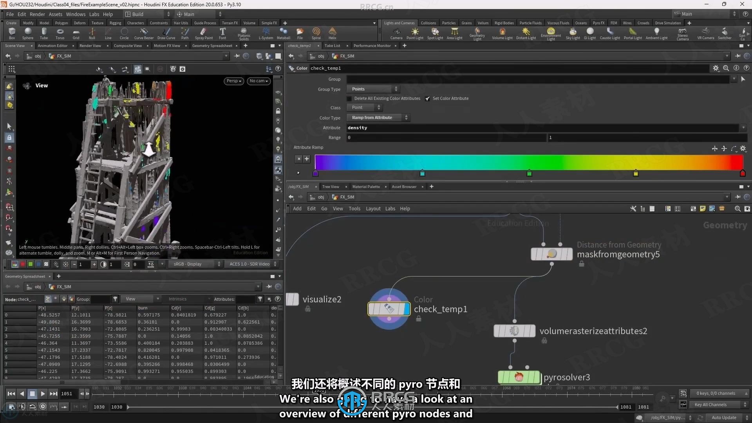This screenshot has width=752, height=423.
Task: Open the ACES 1.0 - SDR Video dropdown
Action: click(252, 264)
